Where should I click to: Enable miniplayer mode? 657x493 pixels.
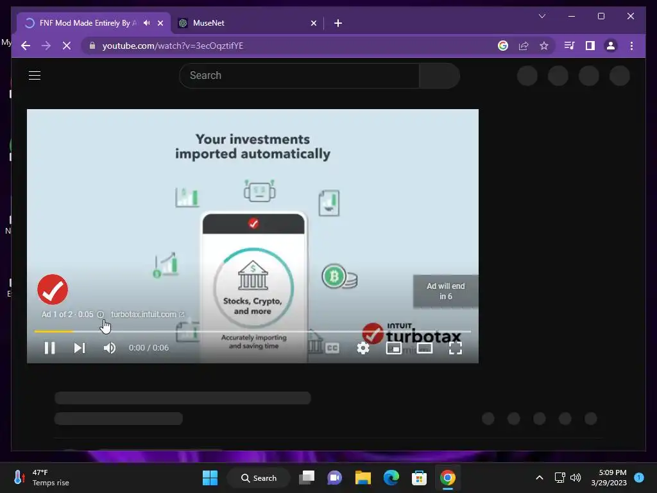[394, 348]
